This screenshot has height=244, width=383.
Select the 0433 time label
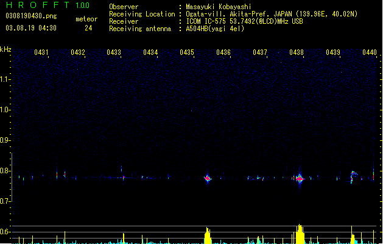point(114,52)
